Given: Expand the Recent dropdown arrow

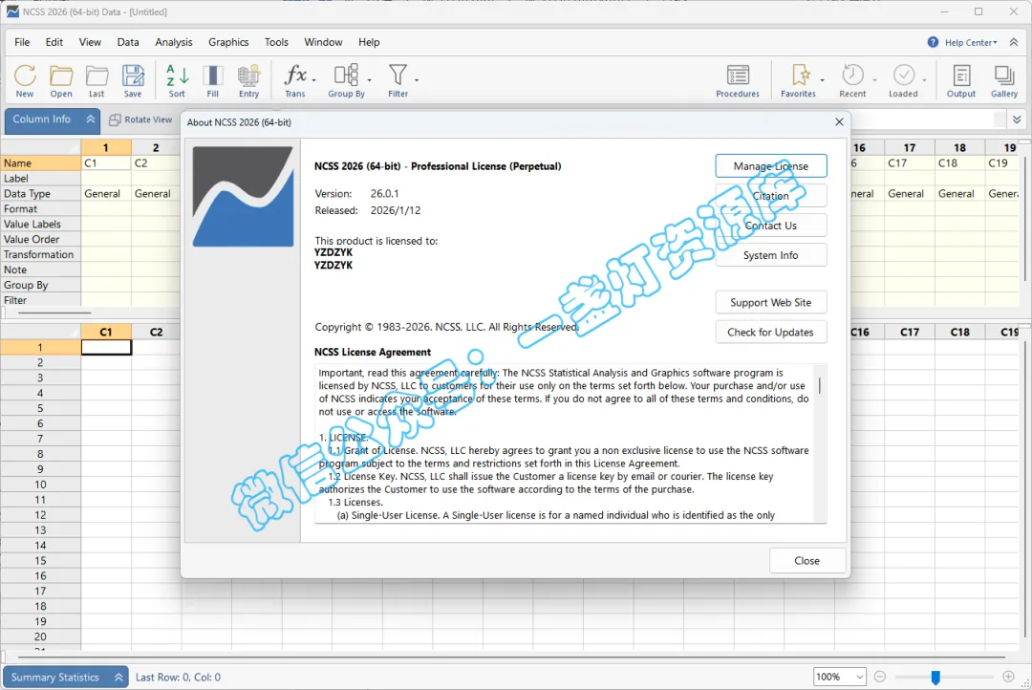Looking at the screenshot, I should point(874,79).
